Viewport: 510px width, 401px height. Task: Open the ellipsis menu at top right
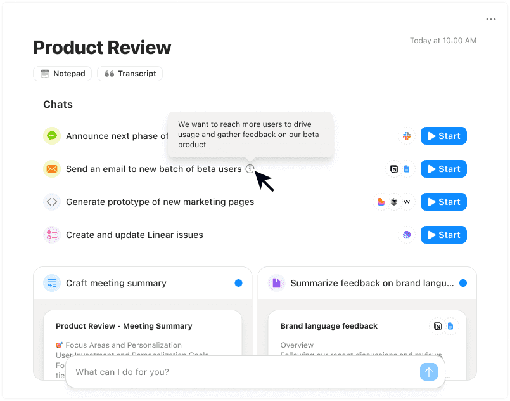491,19
